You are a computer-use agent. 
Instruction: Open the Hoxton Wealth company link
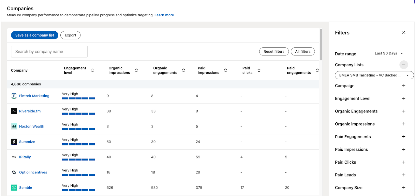pyautogui.click(x=32, y=127)
